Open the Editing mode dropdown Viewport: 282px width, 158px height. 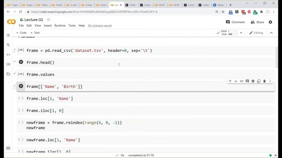(256, 33)
